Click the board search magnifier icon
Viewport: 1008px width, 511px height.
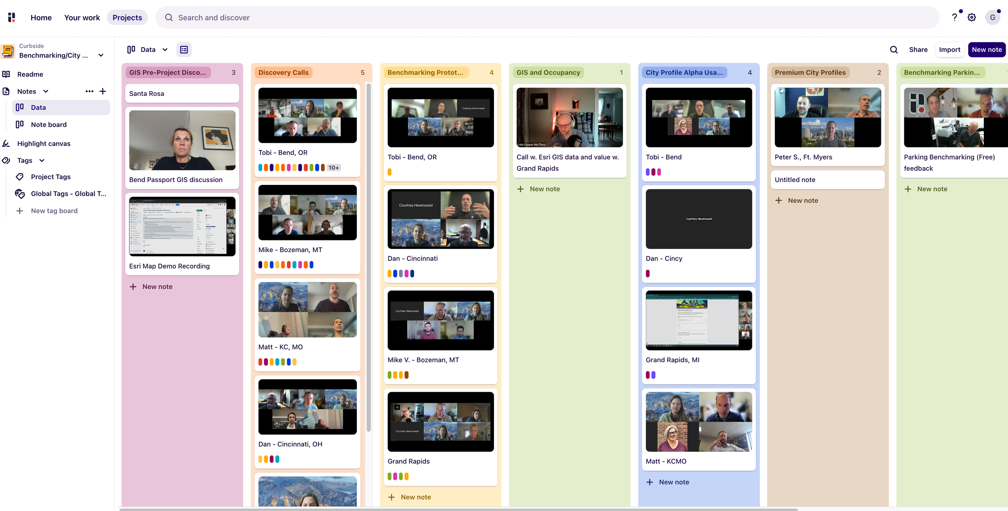(x=893, y=50)
